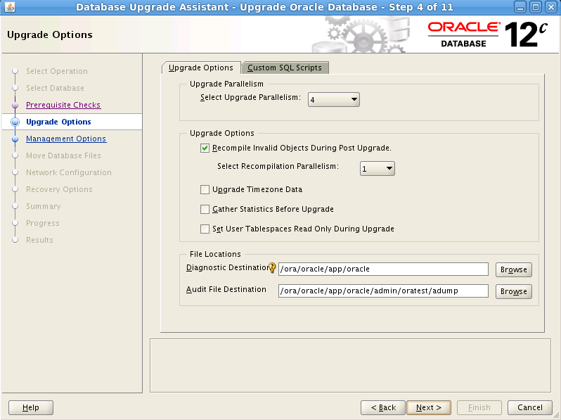561x420 pixels.
Task: Toggle Recompile Invalid Objects During Post Upgrade
Action: (x=205, y=148)
